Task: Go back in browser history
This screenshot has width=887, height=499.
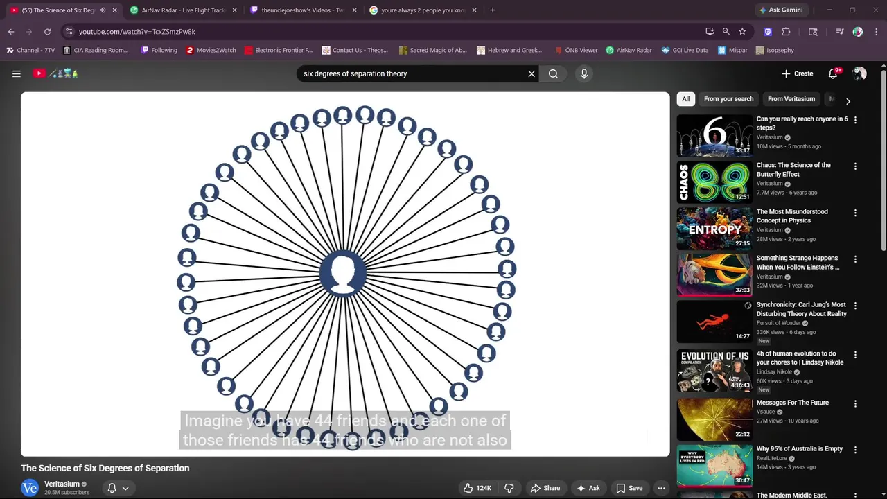Action: coord(11,31)
